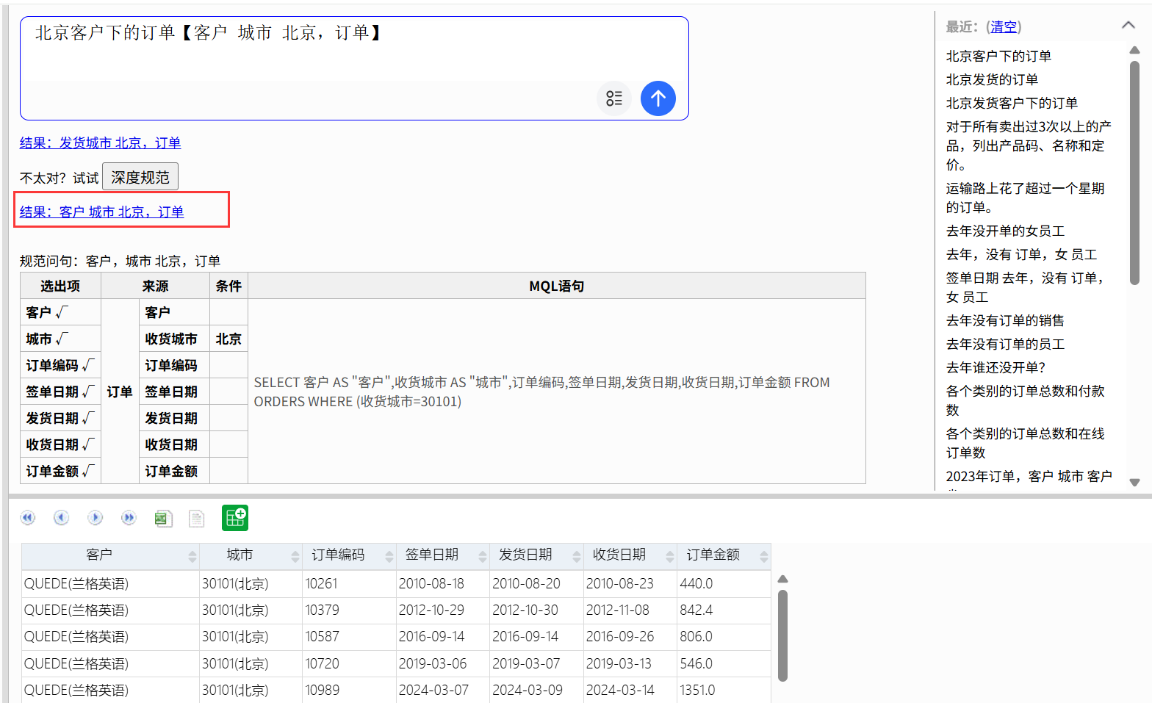This screenshot has height=703, width=1152.
Task: Toggle the 订单编码 selected-field checkmark
Action: pos(88,365)
